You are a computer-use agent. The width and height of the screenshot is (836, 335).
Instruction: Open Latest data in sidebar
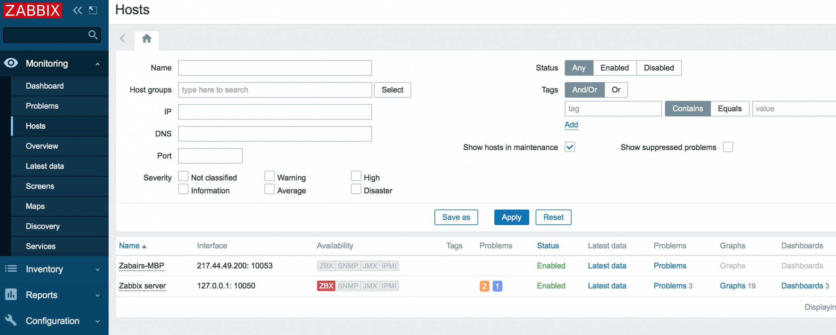pos(45,166)
